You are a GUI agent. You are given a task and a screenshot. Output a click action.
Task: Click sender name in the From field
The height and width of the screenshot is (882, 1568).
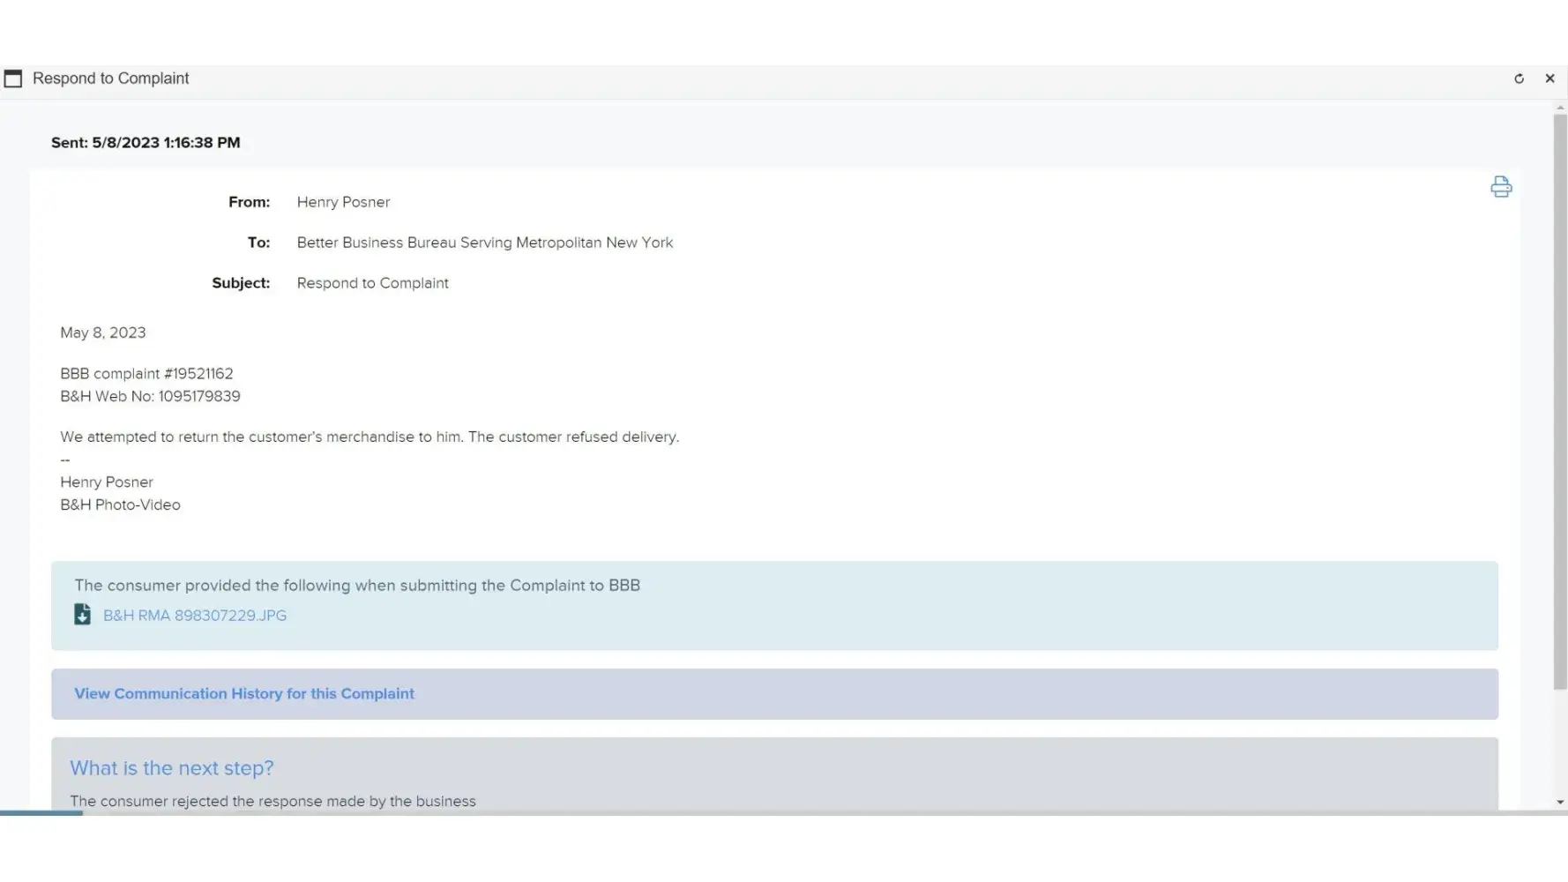pyautogui.click(x=343, y=202)
